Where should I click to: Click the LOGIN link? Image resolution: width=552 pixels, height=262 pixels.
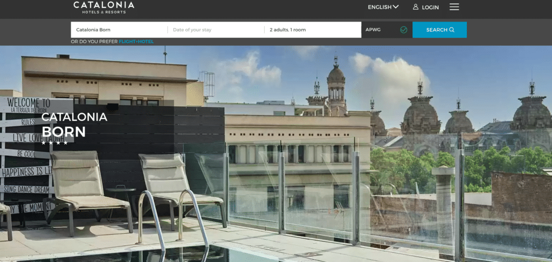[430, 8]
